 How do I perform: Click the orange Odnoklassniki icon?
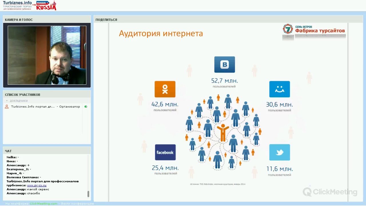click(165, 89)
